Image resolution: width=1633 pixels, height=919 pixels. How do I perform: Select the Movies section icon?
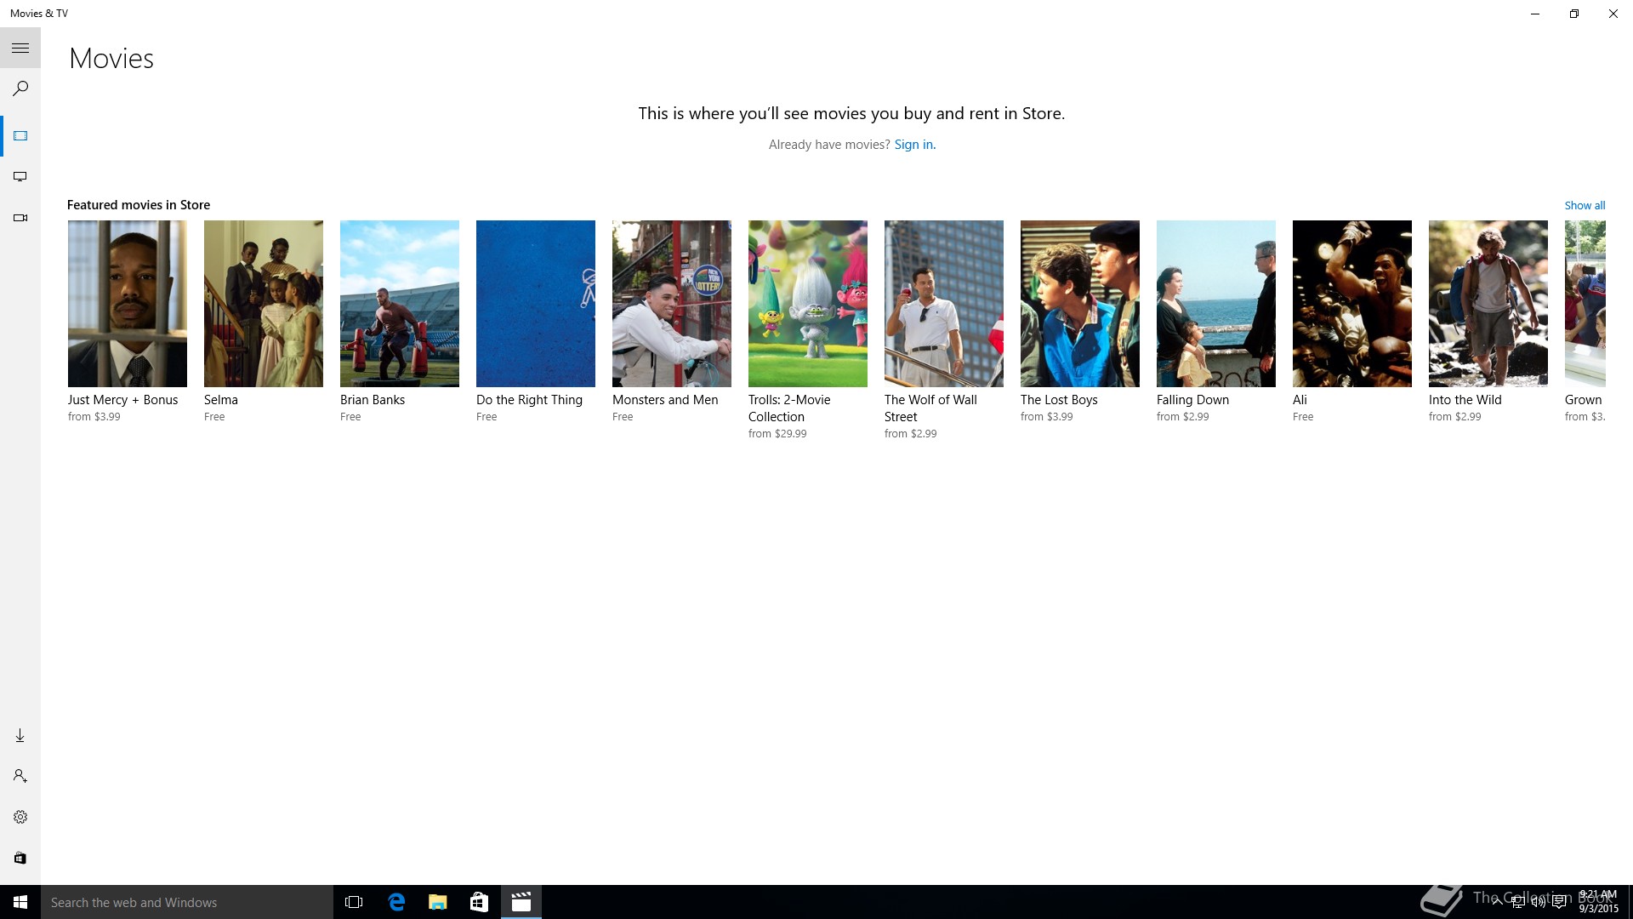20,136
